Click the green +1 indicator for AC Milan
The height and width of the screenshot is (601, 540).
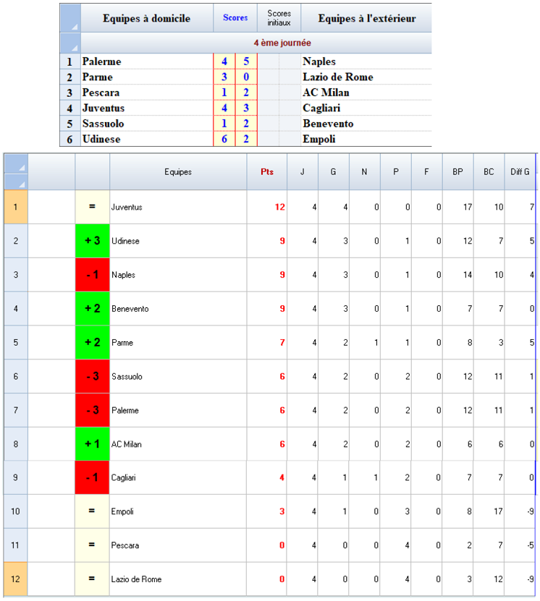[92, 444]
